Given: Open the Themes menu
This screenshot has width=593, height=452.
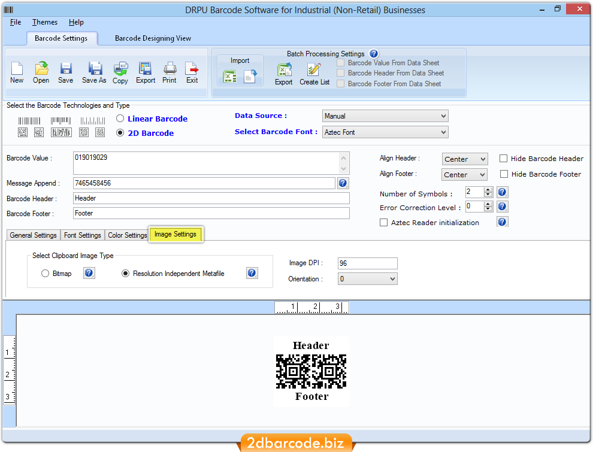Looking at the screenshot, I should click(x=45, y=22).
